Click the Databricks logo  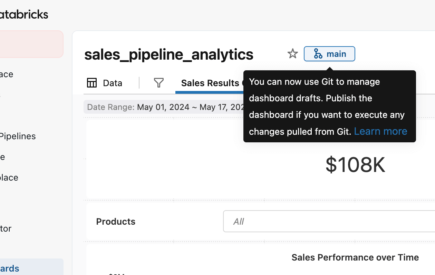pos(23,14)
